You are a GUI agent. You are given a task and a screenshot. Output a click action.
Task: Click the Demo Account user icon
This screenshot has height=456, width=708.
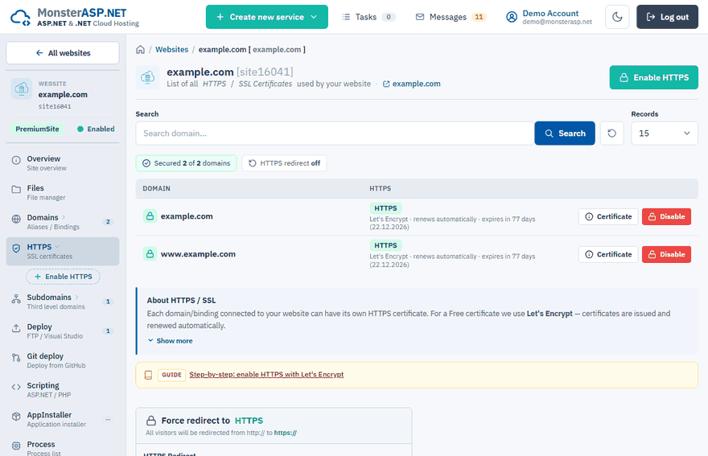click(x=512, y=17)
